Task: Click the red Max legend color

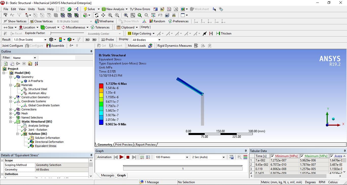Action: point(101,86)
